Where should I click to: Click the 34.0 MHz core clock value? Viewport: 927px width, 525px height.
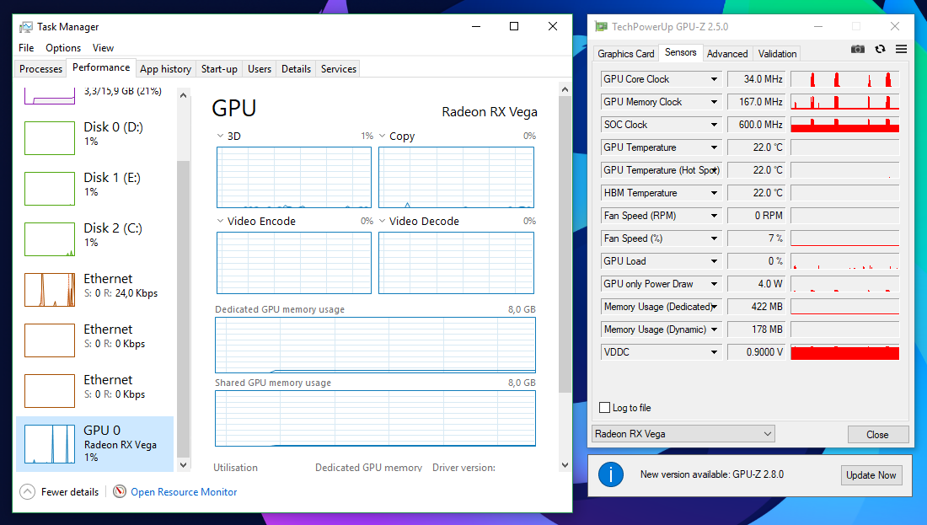tap(756, 79)
